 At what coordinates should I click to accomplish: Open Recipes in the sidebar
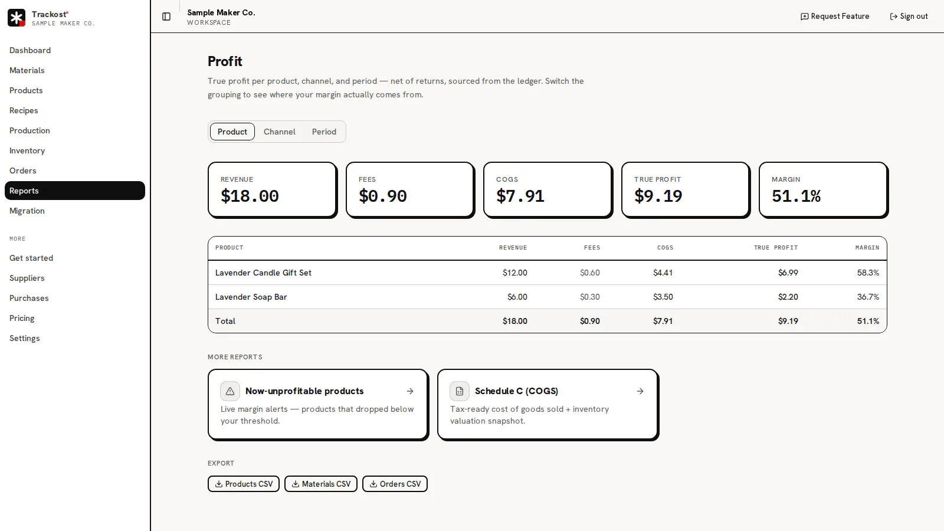tap(75, 110)
